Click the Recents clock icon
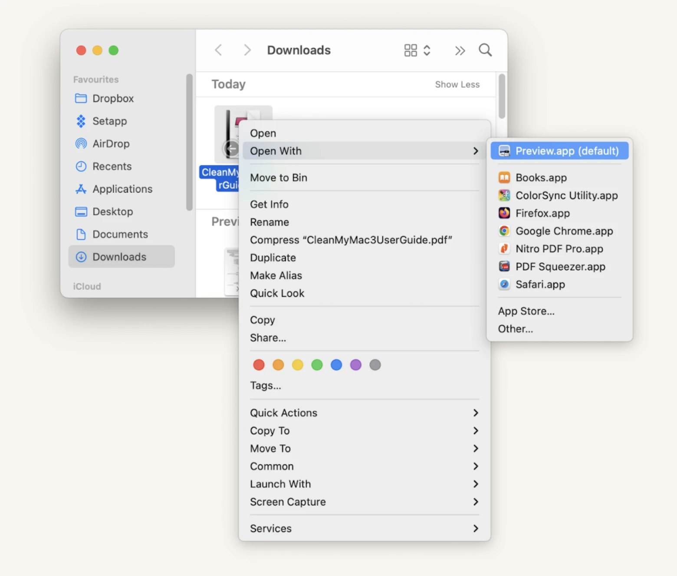Viewport: 677px width, 576px height. coord(81,166)
